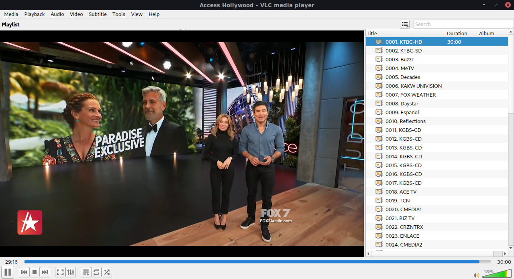Select the 0024. CMEDIA2 channel
The height and width of the screenshot is (279, 514).
(436, 245)
